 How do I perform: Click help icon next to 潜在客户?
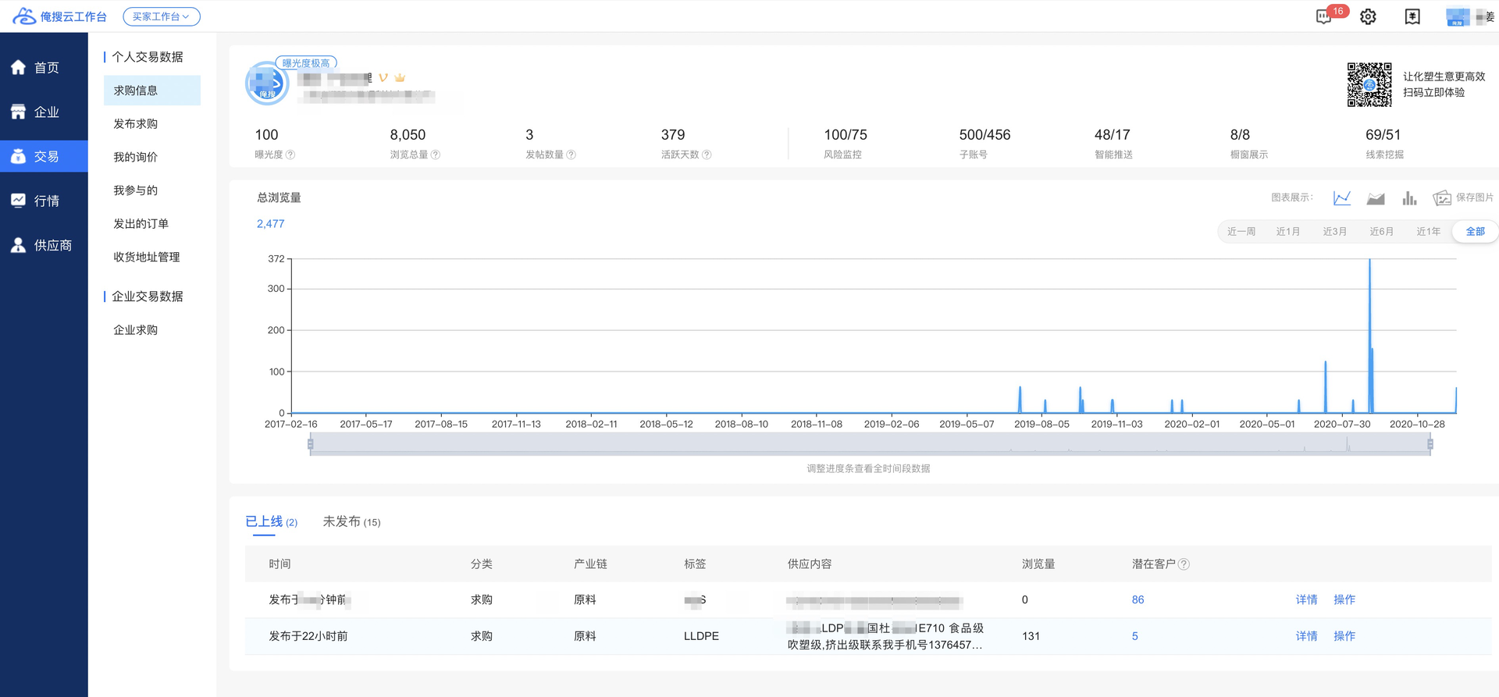pyautogui.click(x=1184, y=564)
